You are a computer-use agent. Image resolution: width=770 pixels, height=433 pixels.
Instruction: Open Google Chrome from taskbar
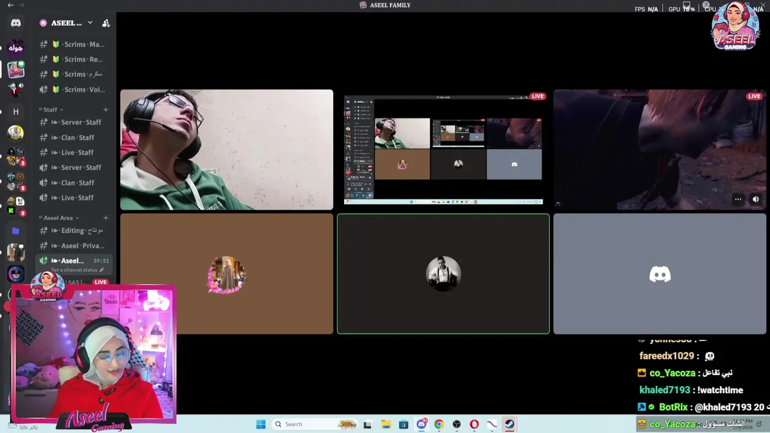coord(439,425)
